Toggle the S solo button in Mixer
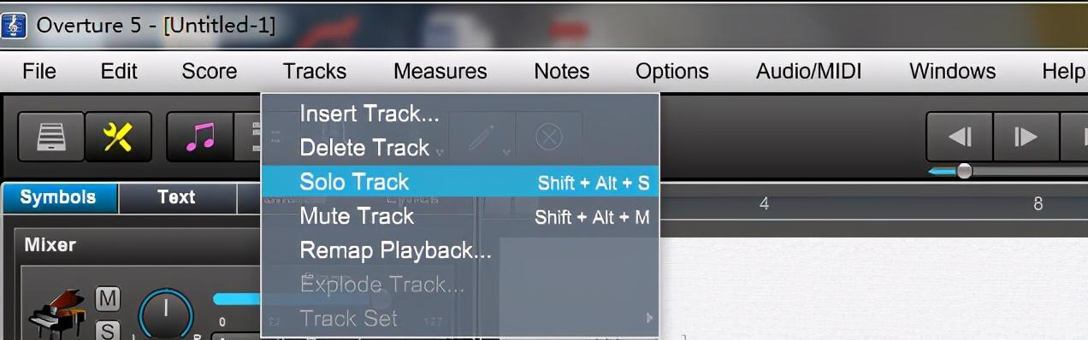 (108, 330)
